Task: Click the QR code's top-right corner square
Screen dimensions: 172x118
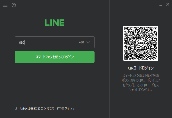Action: (x=155, y=29)
